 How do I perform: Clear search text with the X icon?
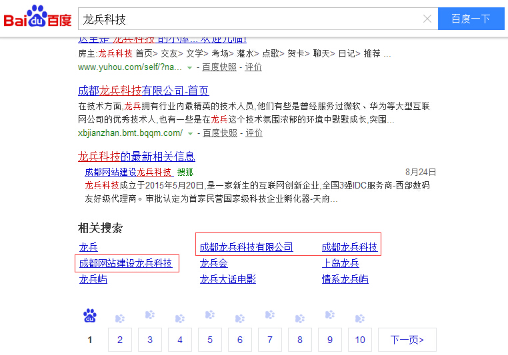(x=427, y=19)
